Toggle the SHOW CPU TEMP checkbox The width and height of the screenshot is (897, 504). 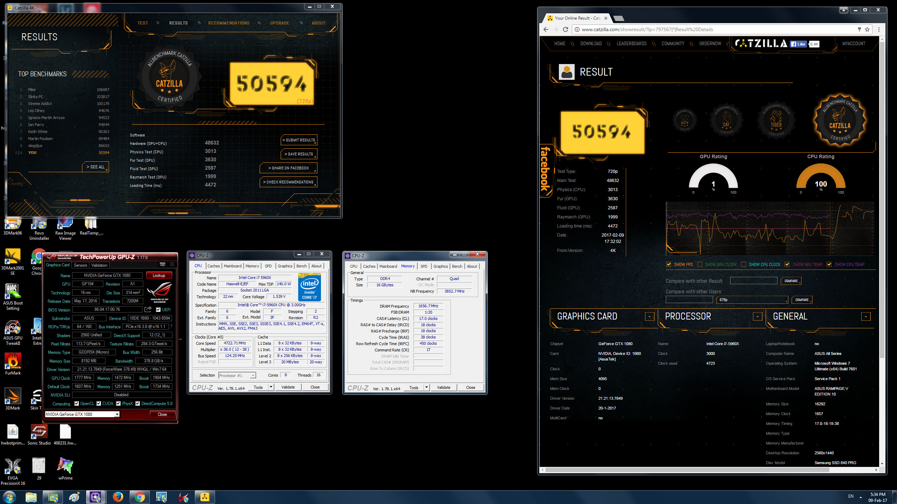pyautogui.click(x=829, y=265)
